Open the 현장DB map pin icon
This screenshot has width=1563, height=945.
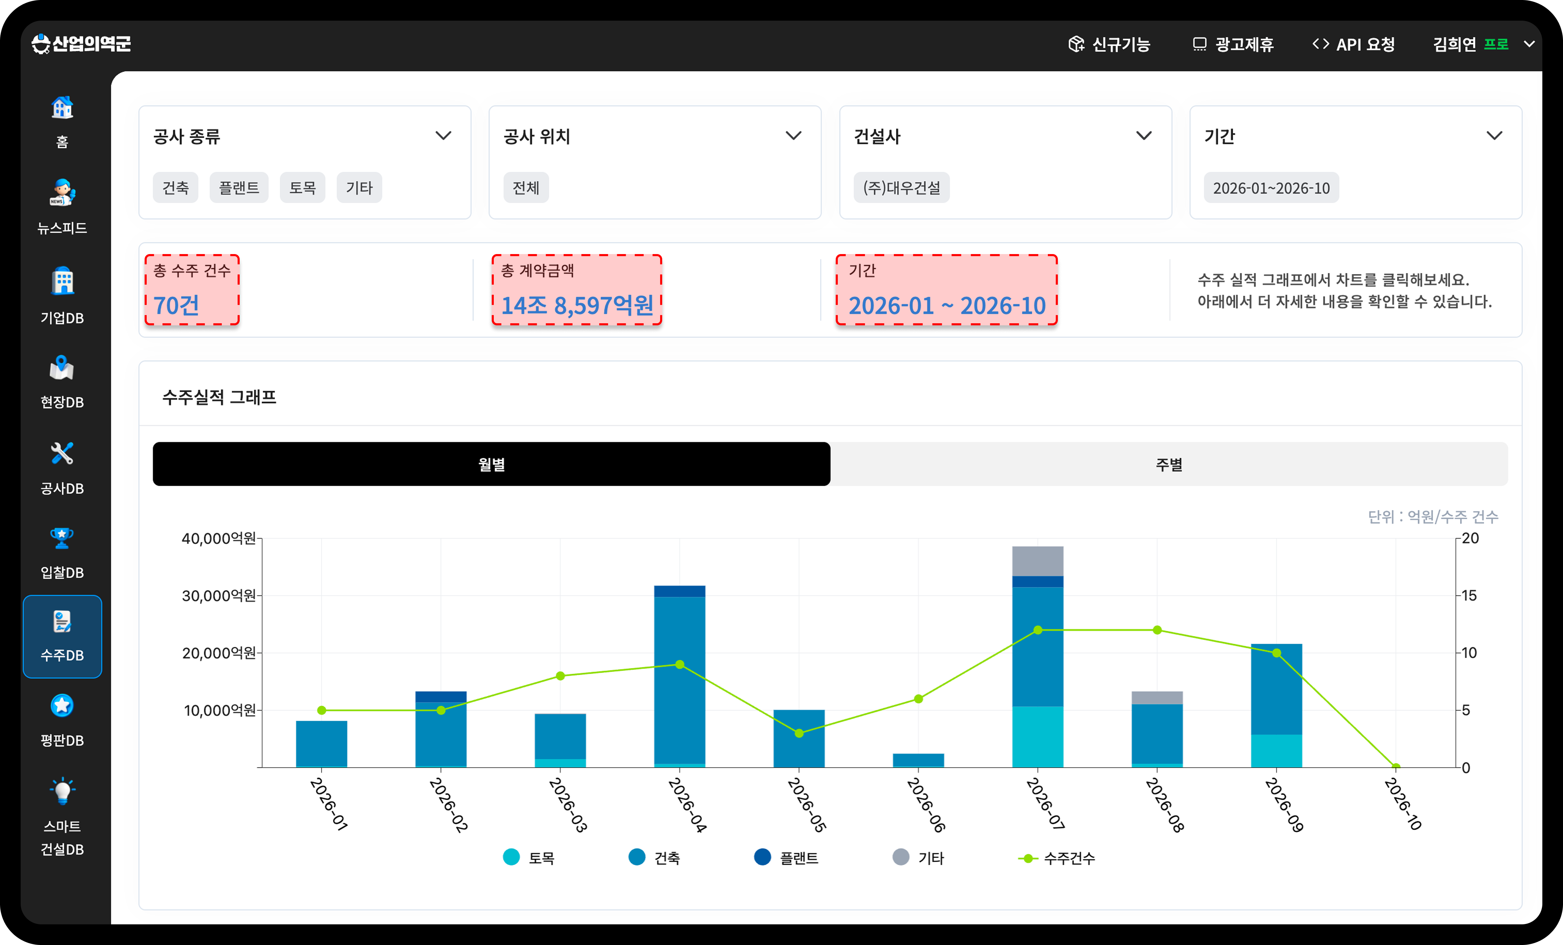[62, 367]
